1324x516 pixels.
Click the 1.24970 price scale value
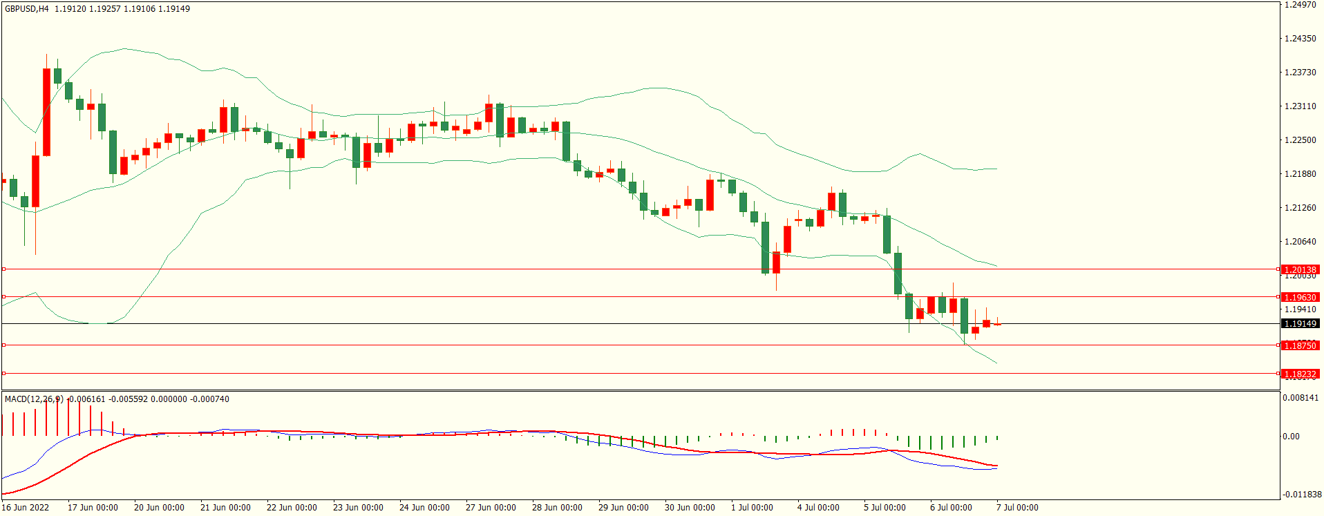click(x=1300, y=5)
